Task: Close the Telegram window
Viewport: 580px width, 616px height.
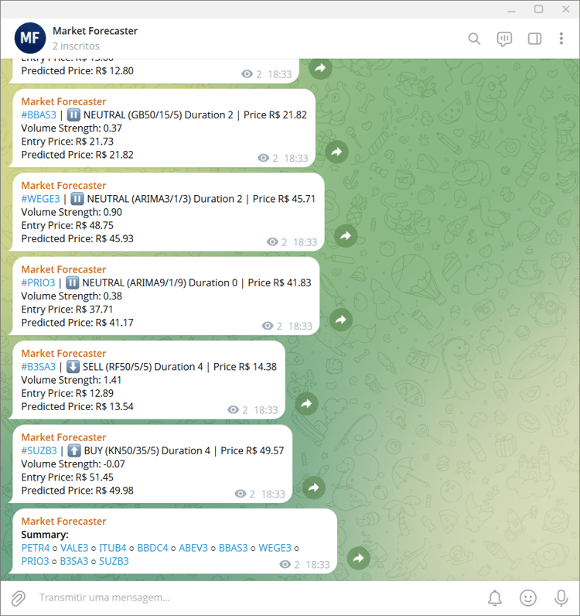Action: 565,9
